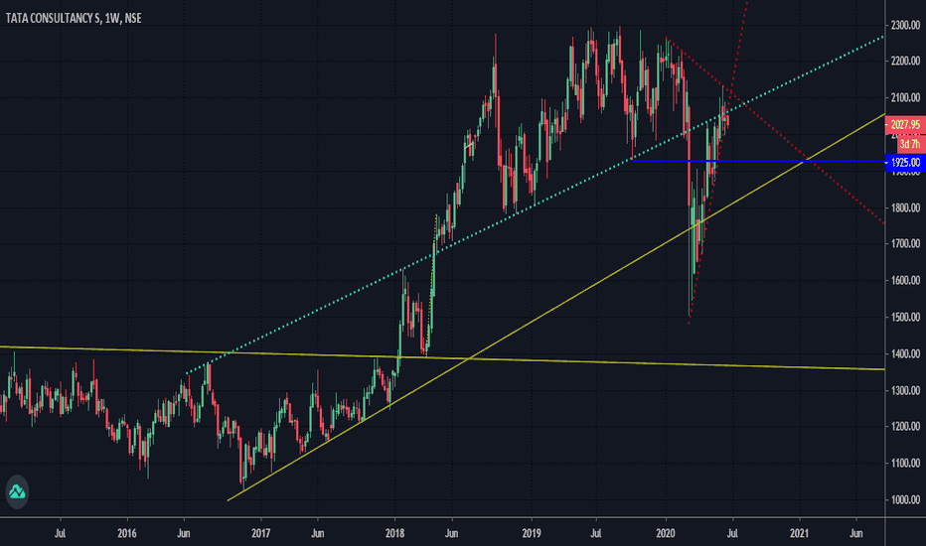926x546 pixels.
Task: Select the blue horizontal line at 1925
Action: pyautogui.click(x=759, y=161)
